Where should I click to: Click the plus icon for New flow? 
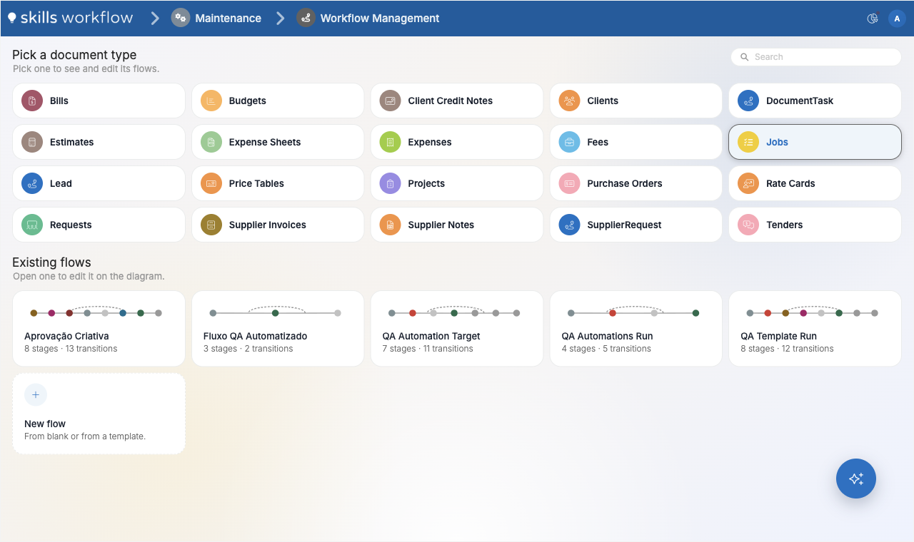click(36, 394)
